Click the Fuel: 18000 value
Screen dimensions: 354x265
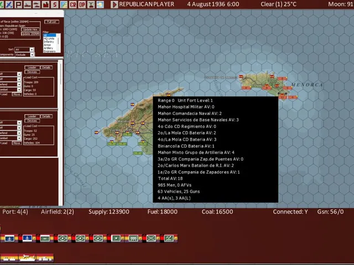(162, 212)
